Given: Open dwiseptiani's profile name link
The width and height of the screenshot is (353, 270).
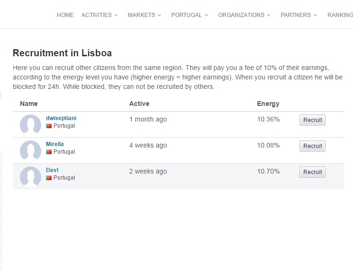Looking at the screenshot, I should (x=61, y=118).
